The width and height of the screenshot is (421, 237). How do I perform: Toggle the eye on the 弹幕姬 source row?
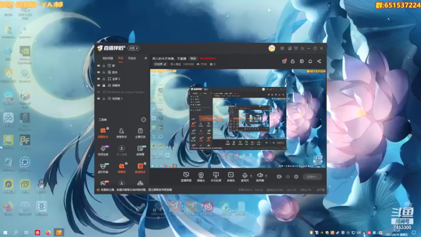pos(98,85)
